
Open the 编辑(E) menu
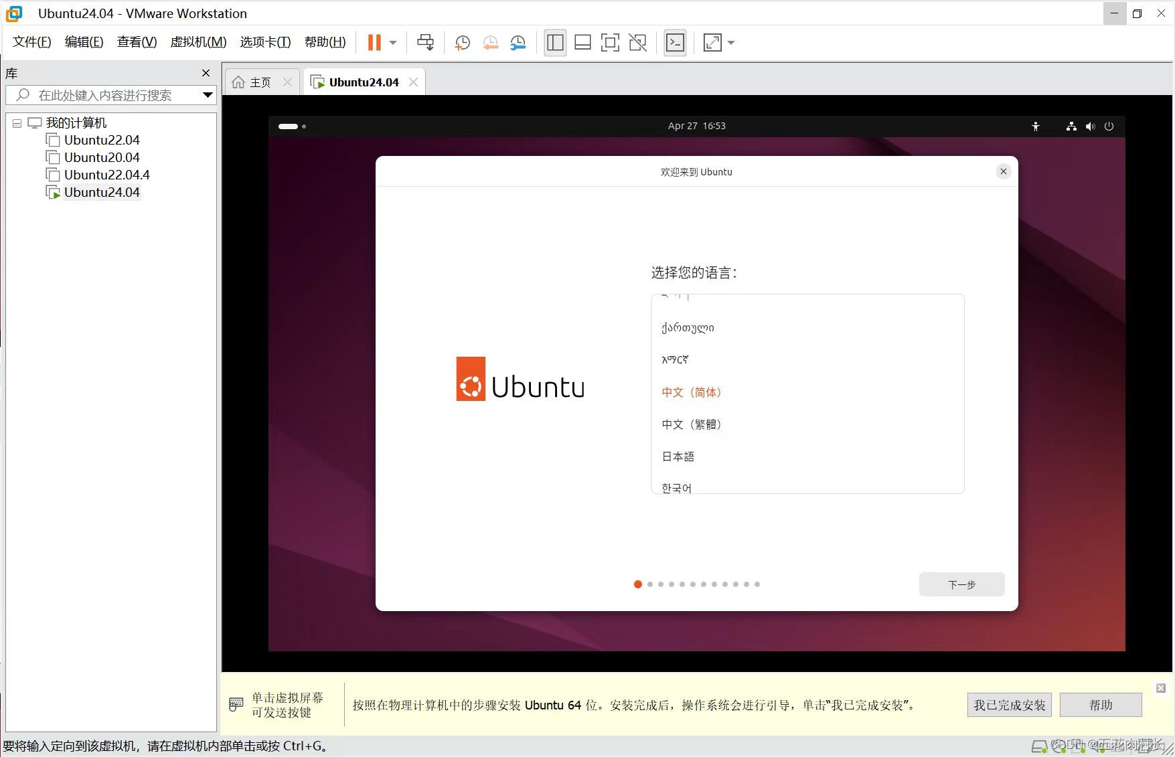pyautogui.click(x=84, y=42)
